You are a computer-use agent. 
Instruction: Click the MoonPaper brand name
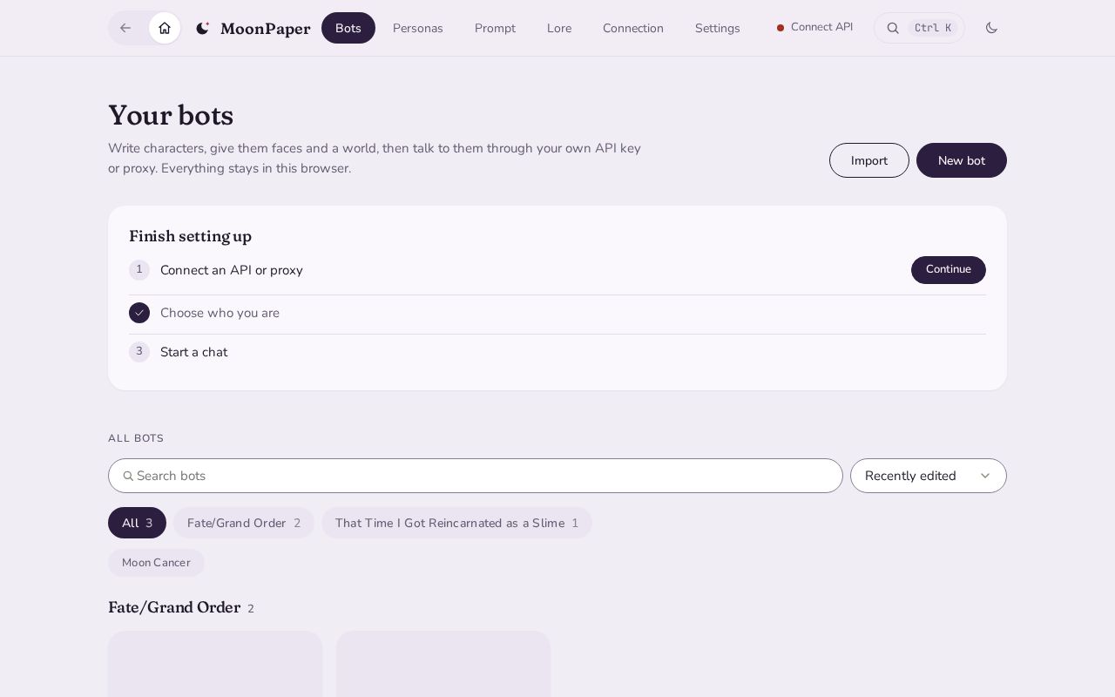266,29
